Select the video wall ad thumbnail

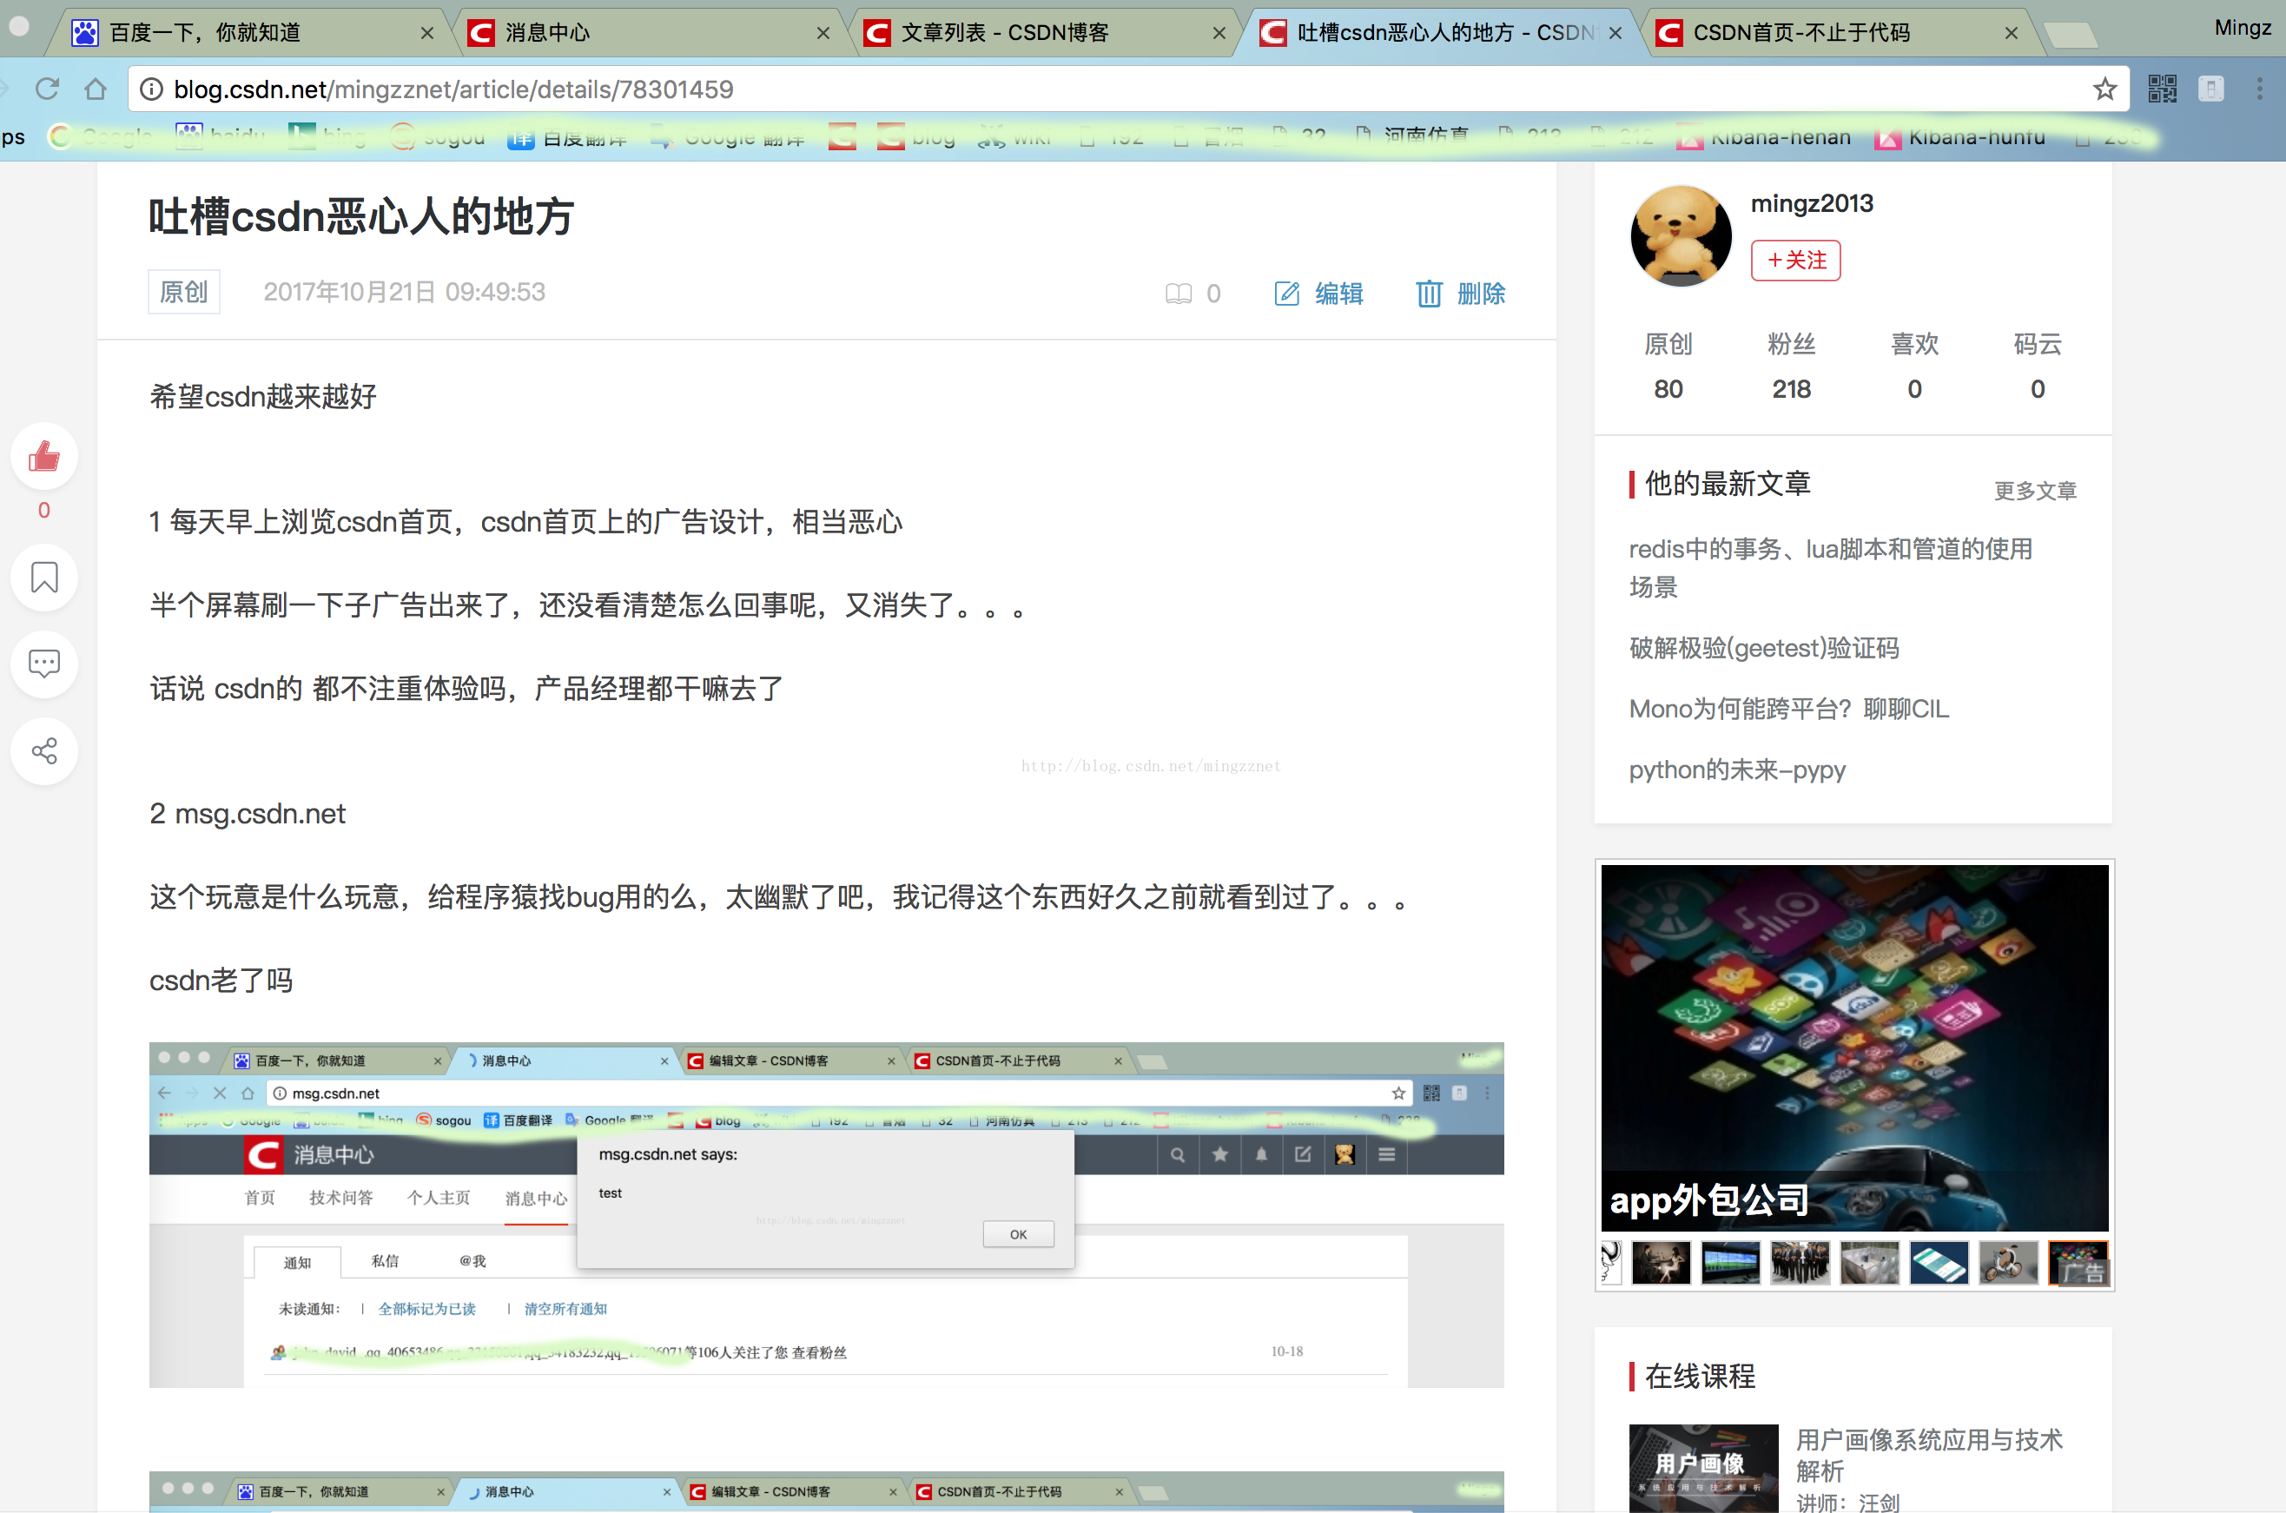pos(1730,1263)
